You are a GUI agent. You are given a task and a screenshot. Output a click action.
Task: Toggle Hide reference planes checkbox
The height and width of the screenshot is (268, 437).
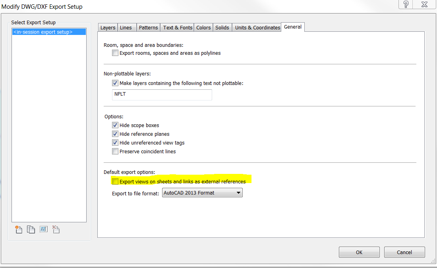115,134
